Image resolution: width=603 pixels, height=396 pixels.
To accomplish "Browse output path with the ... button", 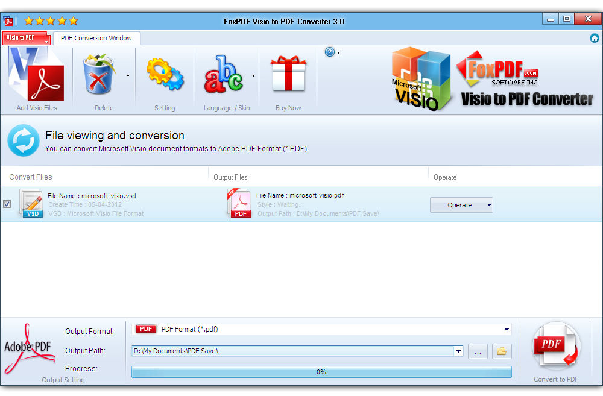I will click(x=478, y=351).
